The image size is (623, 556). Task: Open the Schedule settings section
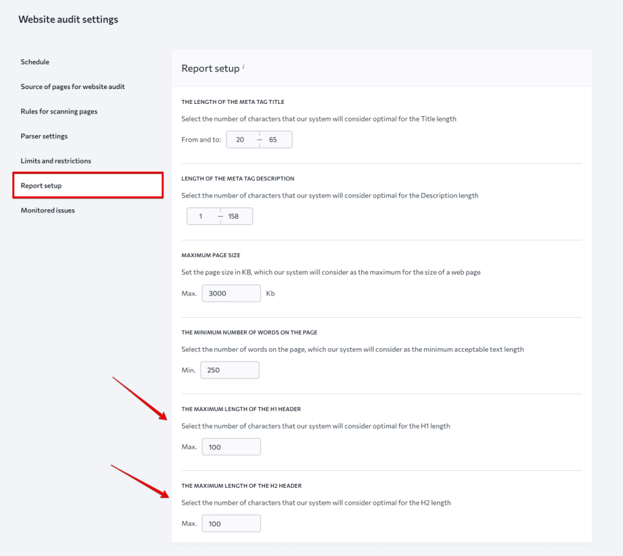(35, 61)
